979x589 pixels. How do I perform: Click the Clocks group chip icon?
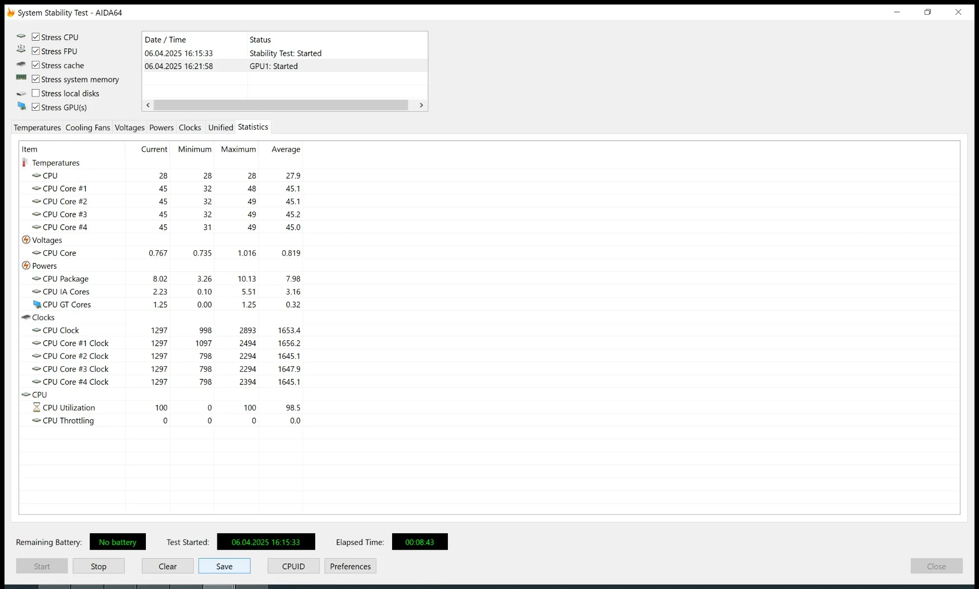[x=26, y=317]
